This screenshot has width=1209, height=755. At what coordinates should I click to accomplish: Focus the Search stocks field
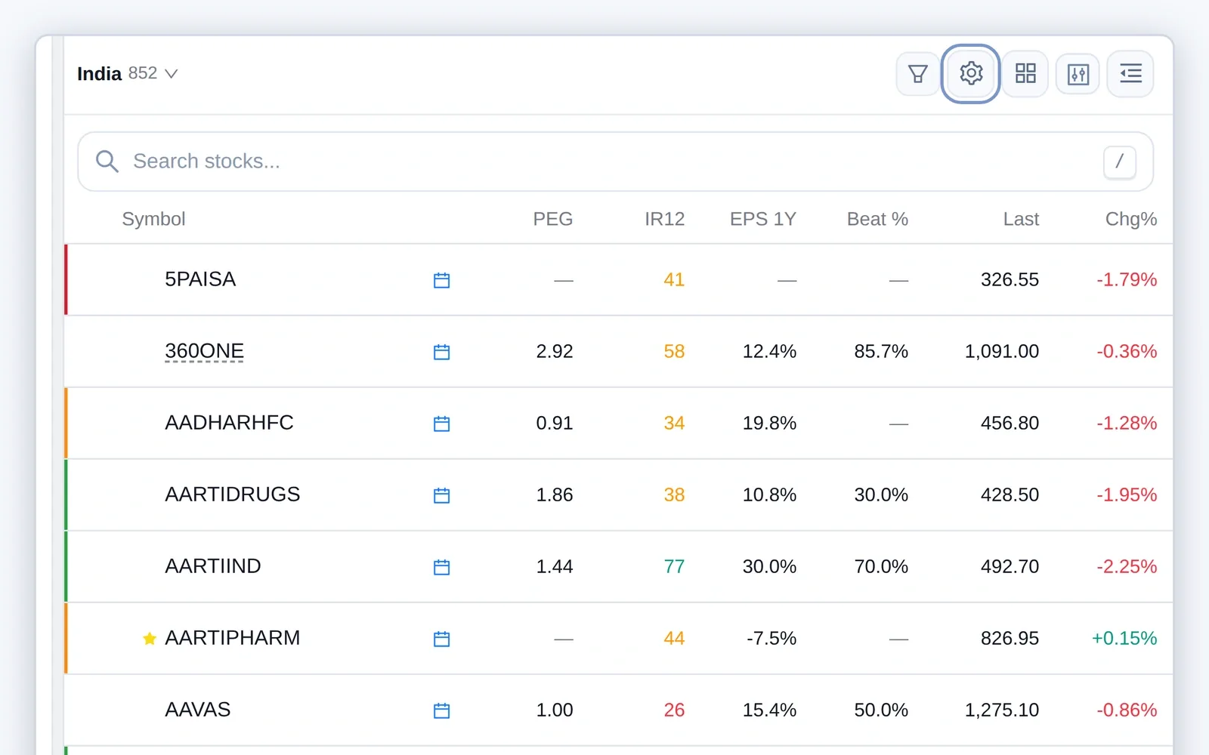615,162
